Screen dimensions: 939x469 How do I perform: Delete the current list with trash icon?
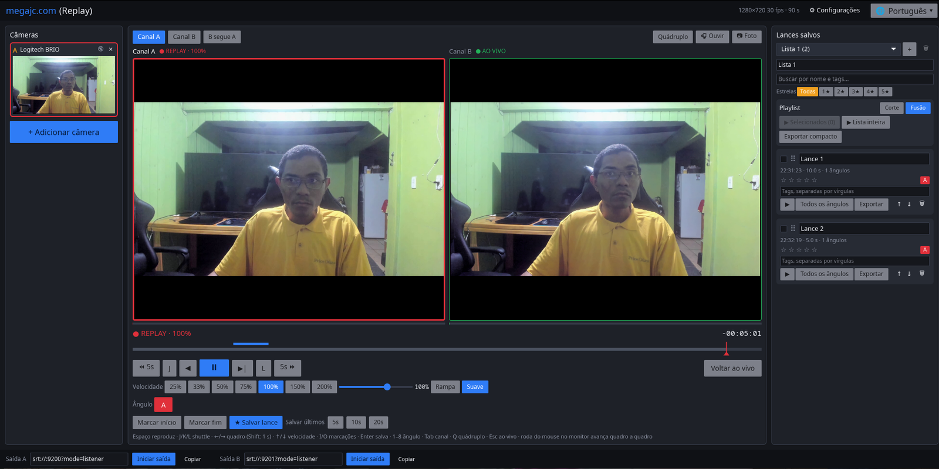(x=926, y=49)
